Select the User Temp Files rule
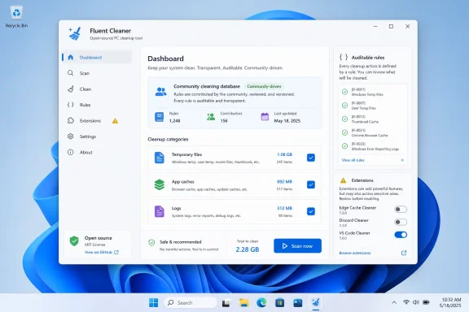Viewport: 469px width, 312px height. (x=373, y=106)
